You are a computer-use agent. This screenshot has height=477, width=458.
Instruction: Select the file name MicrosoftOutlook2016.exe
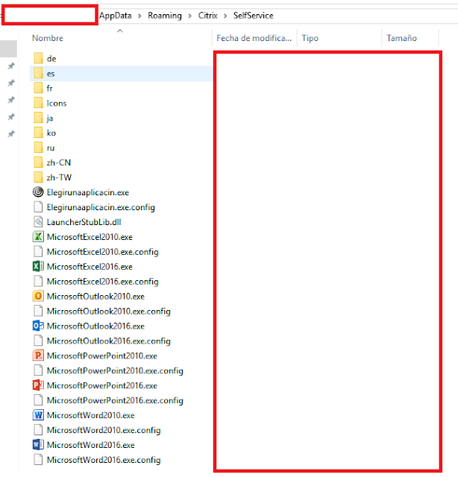pos(95,326)
